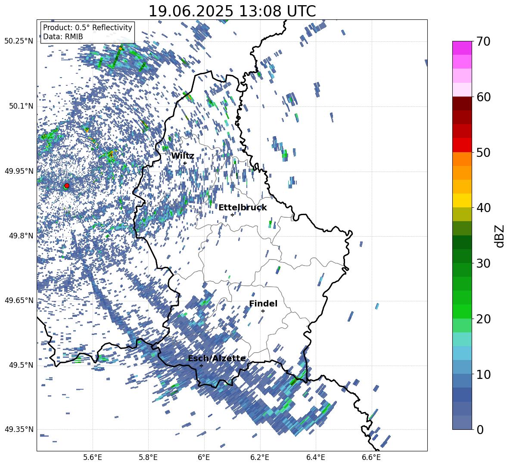Image resolution: width=510 pixels, height=466 pixels.
Task: Click the 70 colorbar tick label
Action: pos(483,42)
